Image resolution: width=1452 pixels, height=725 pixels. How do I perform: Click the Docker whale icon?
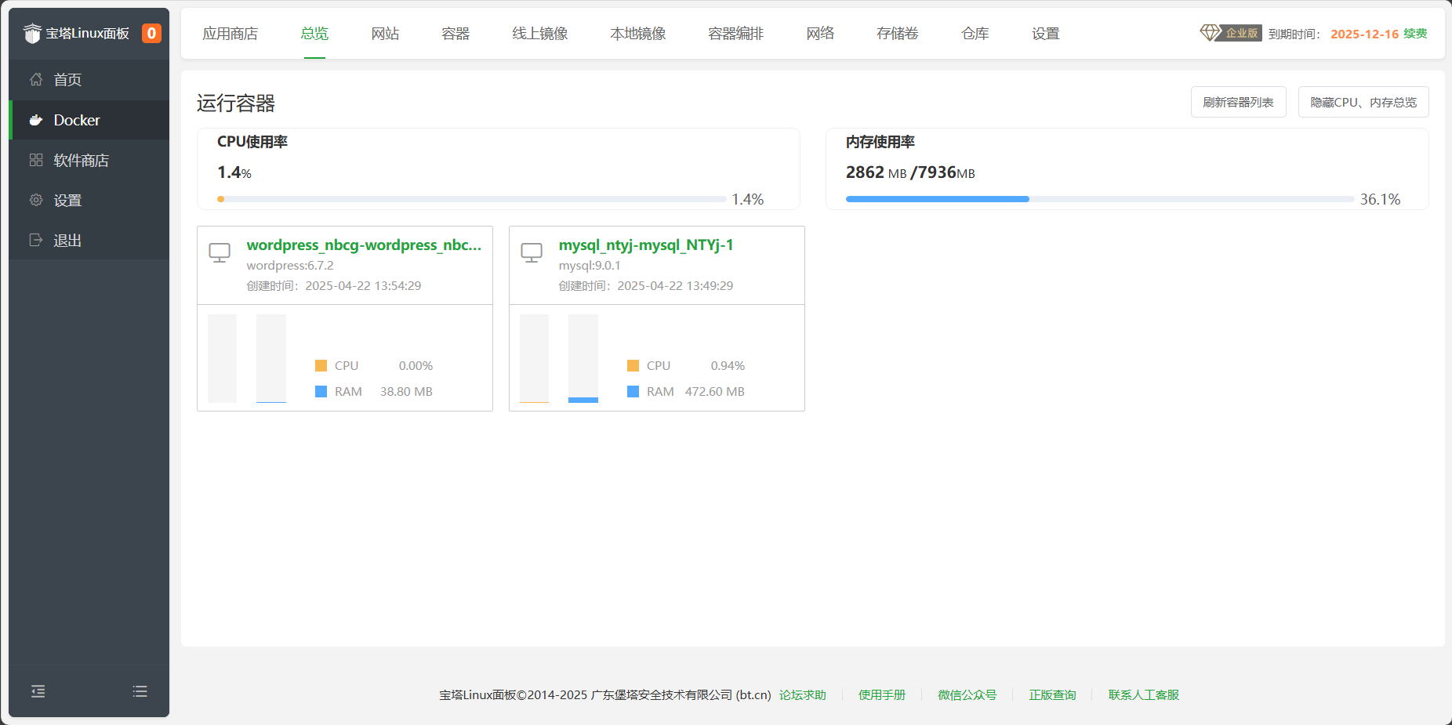[36, 120]
